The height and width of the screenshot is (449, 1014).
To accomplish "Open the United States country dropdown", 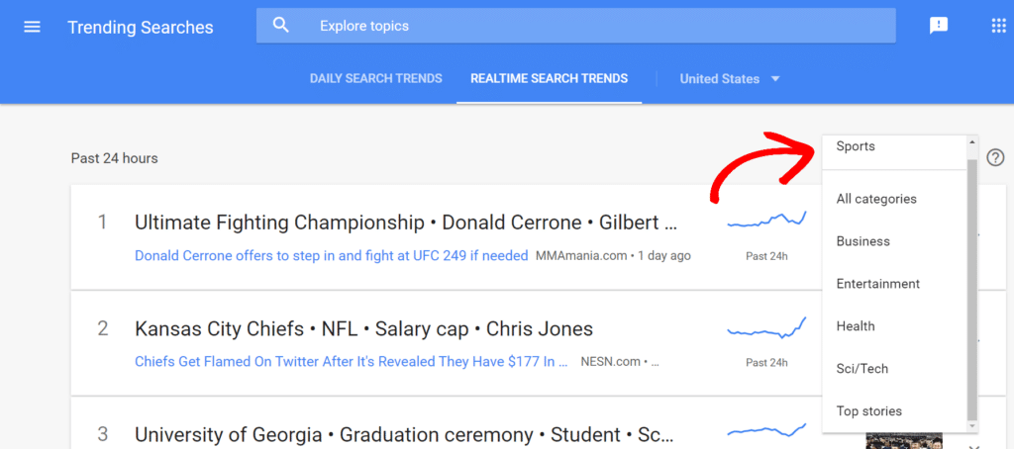I will click(730, 79).
